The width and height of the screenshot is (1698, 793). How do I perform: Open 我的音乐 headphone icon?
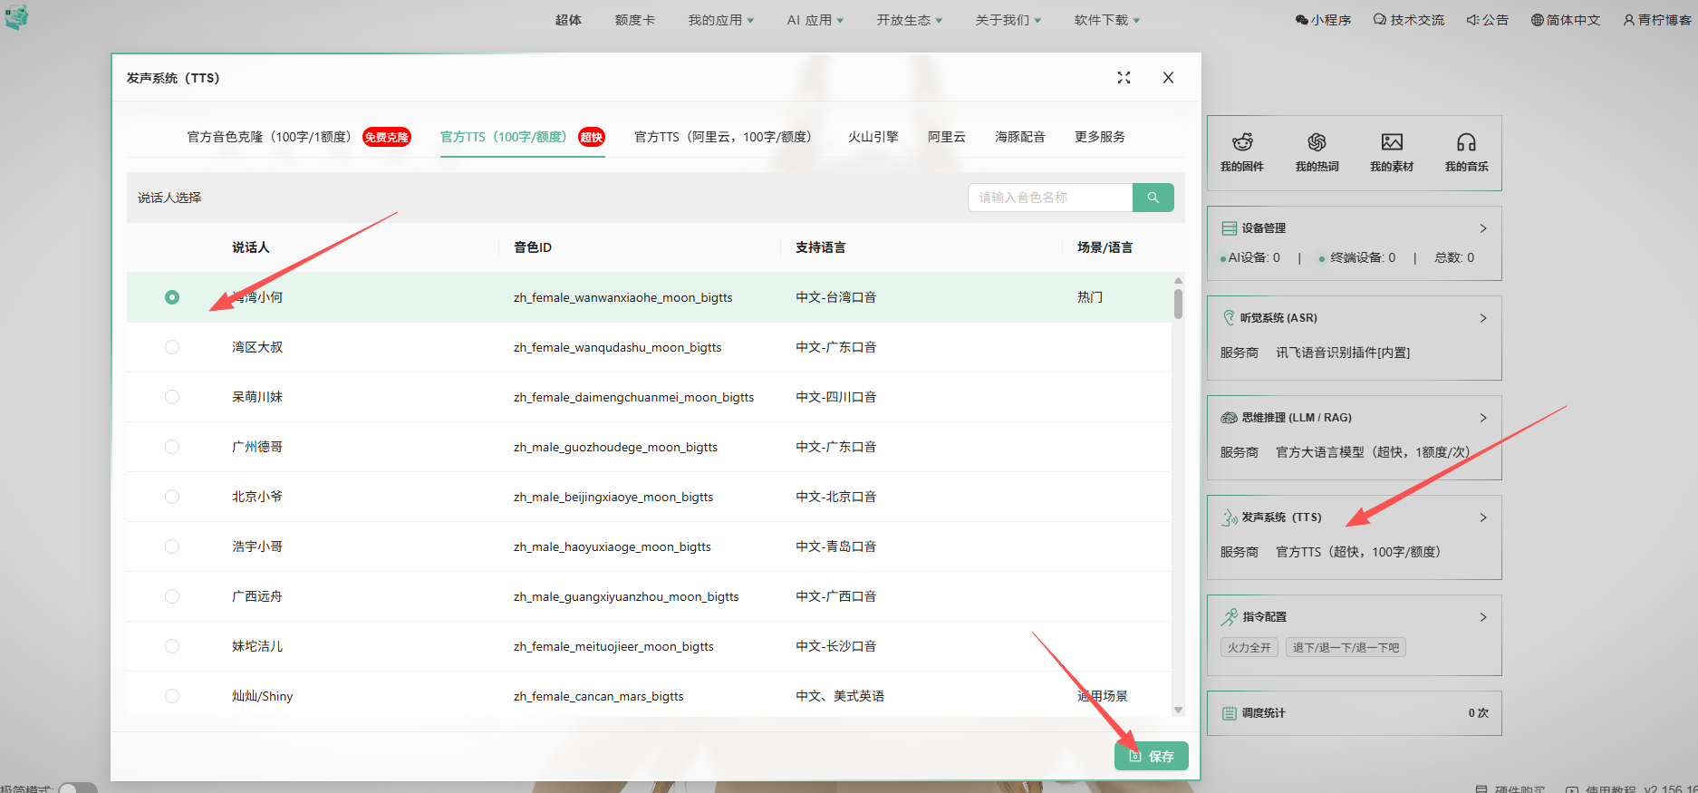(x=1466, y=142)
